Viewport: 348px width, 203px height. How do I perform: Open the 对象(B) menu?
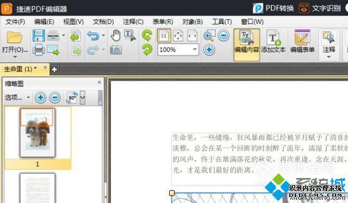click(192, 22)
